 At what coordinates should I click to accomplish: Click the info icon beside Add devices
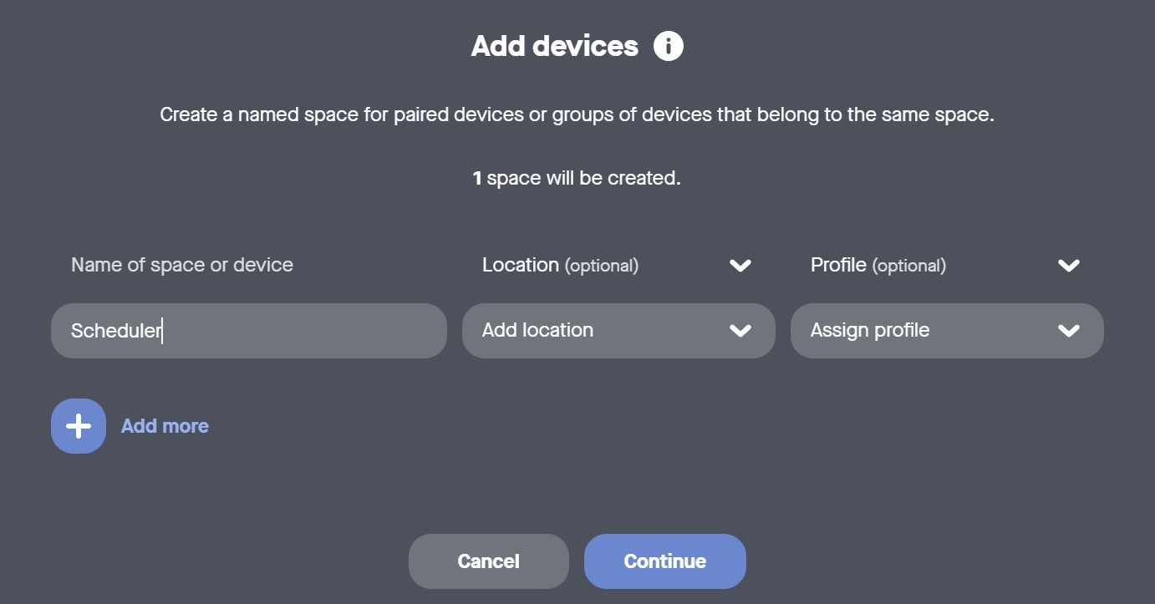pyautogui.click(x=668, y=46)
